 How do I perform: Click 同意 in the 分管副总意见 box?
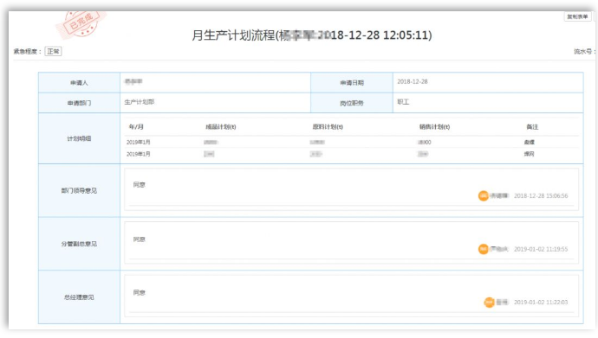coord(140,239)
